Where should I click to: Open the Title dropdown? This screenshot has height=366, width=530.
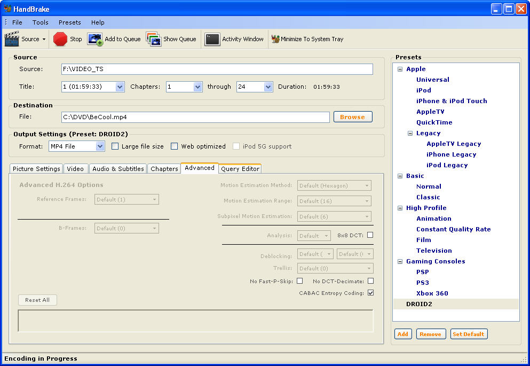click(120, 87)
